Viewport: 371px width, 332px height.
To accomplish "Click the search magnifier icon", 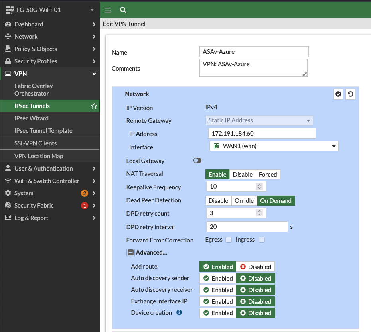I will tap(123, 10).
